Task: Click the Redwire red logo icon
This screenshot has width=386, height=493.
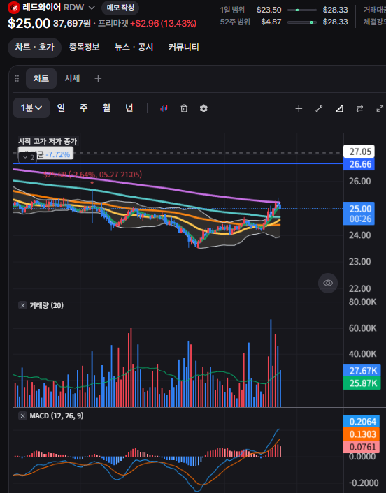Action: coord(13,7)
